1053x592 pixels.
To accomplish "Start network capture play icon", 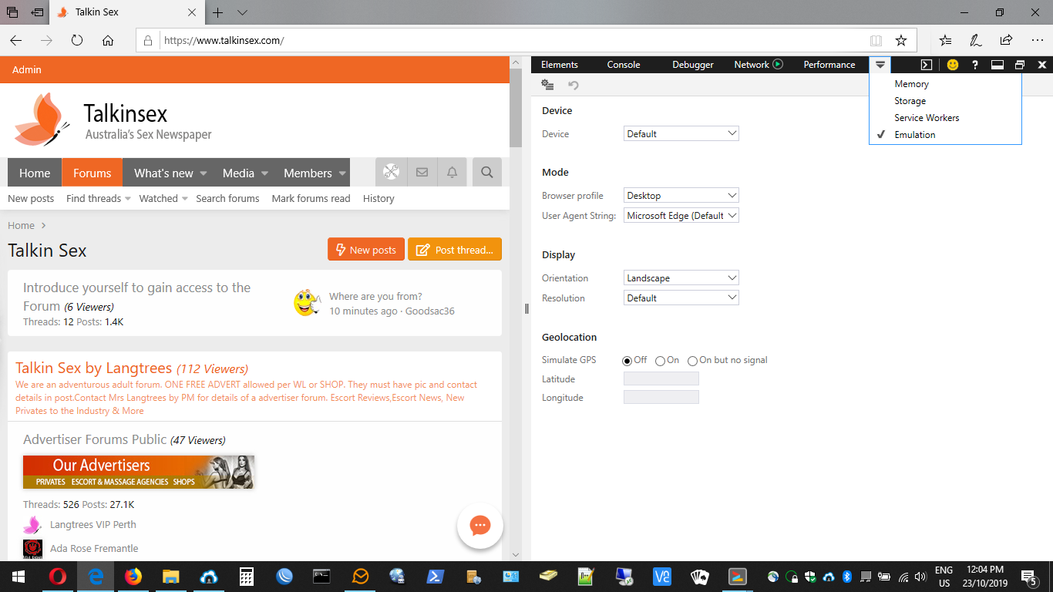I will 778,65.
